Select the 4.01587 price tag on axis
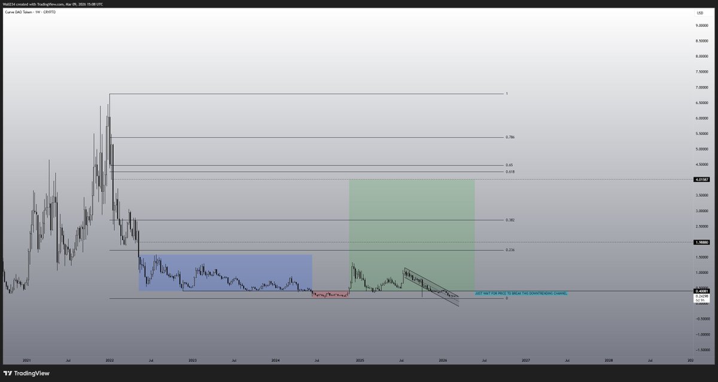 702,179
